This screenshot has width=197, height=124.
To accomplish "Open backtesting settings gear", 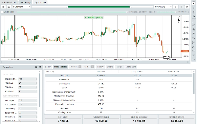I will (x=3, y=7).
